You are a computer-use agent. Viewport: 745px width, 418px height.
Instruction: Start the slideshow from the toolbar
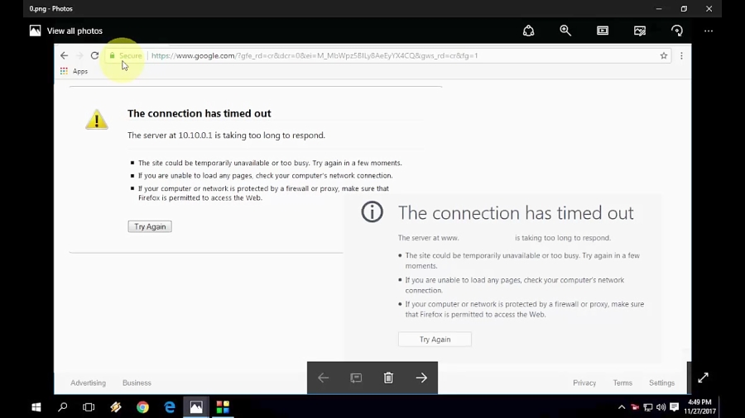click(603, 31)
